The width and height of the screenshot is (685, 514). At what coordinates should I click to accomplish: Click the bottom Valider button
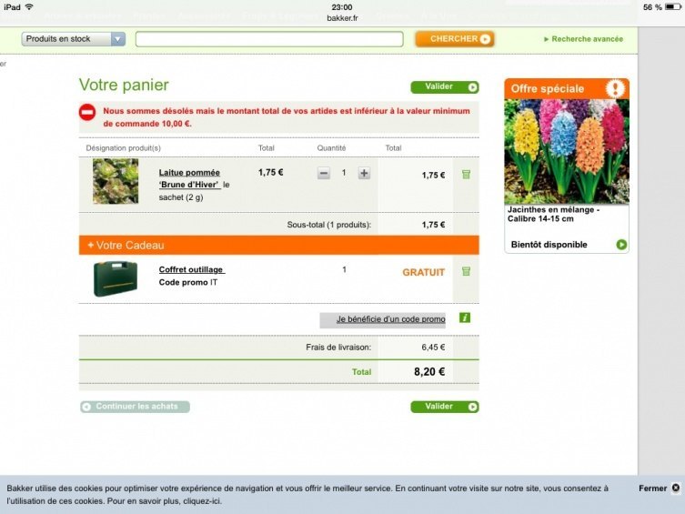coord(445,407)
